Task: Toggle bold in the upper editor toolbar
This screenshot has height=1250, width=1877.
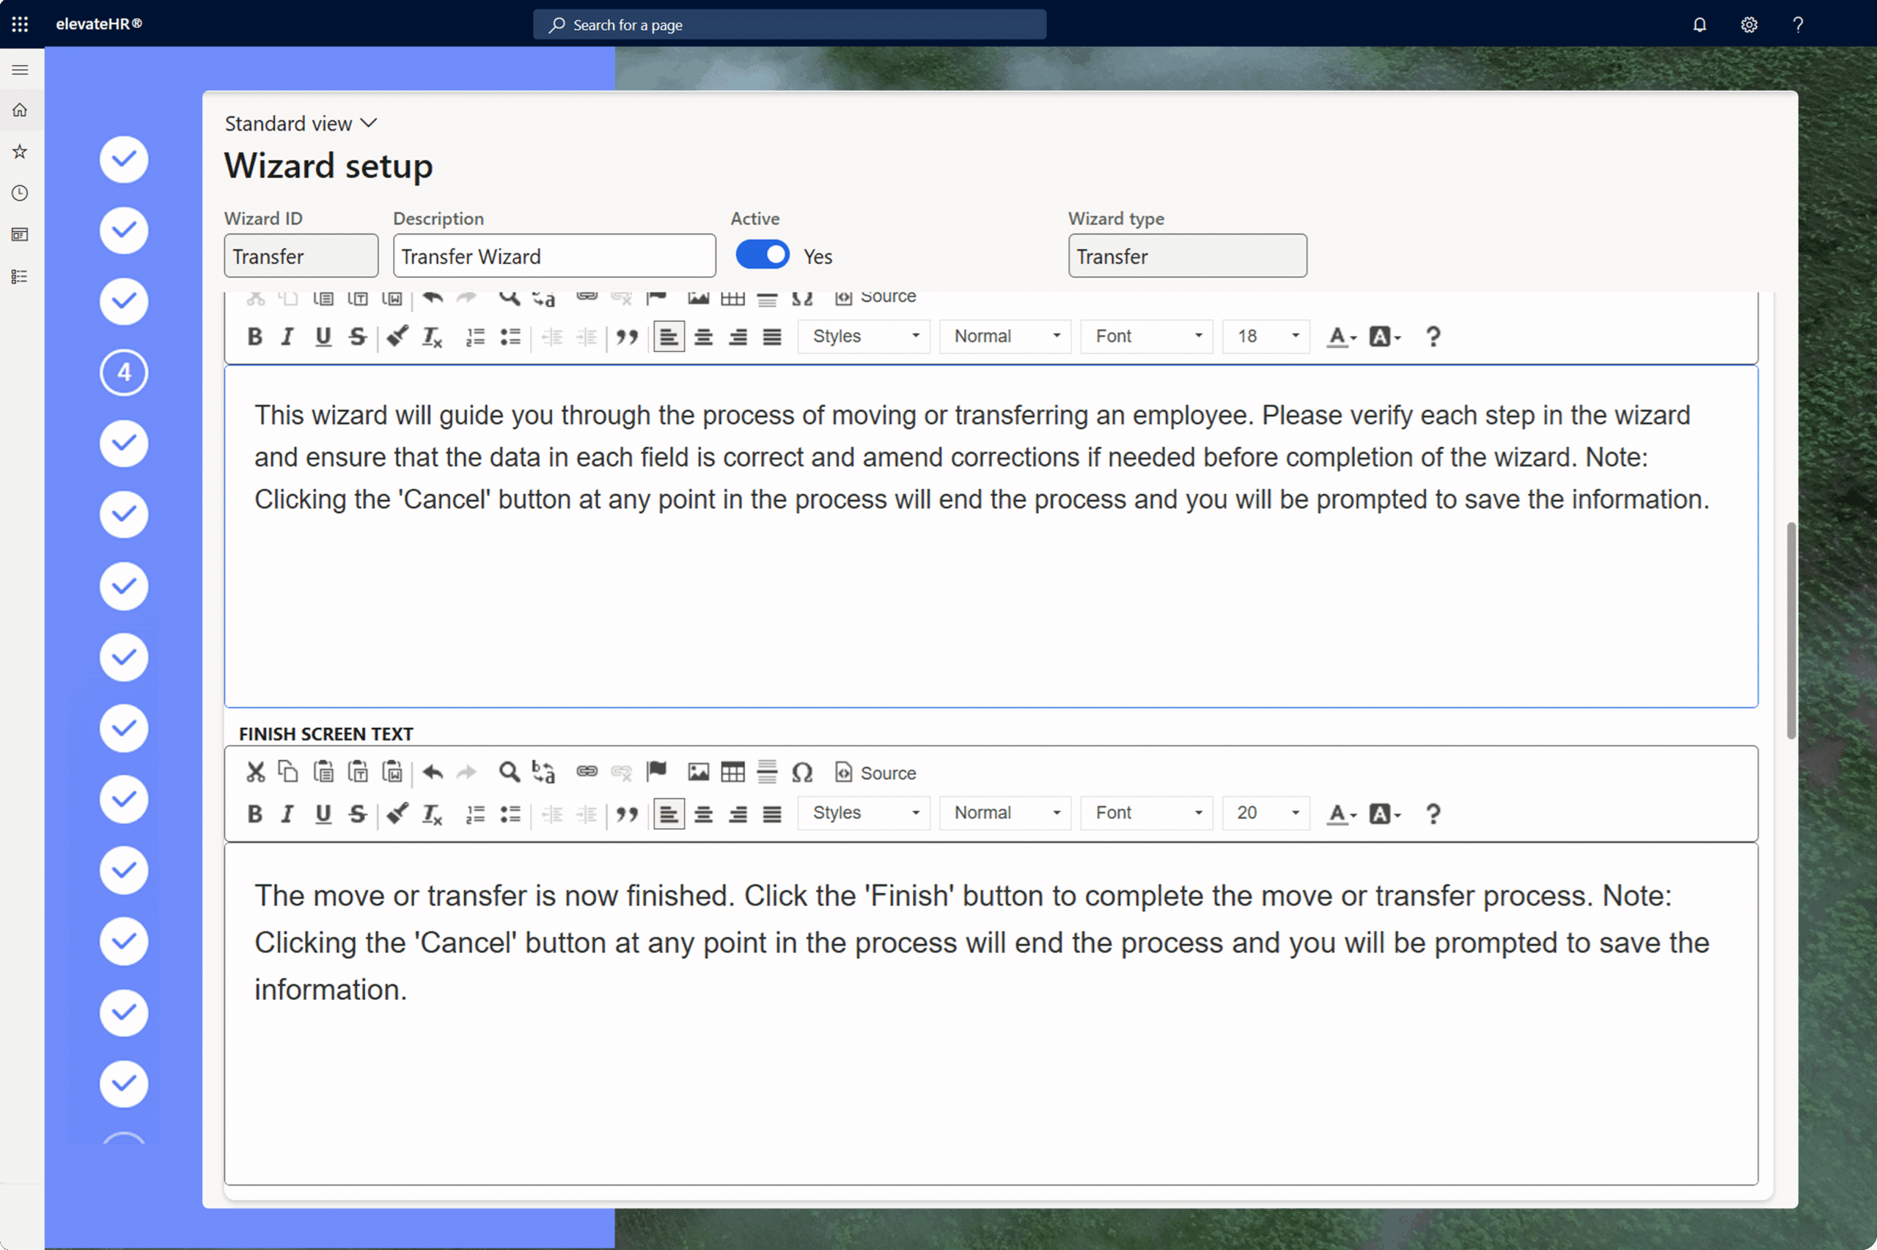Action: (x=254, y=337)
